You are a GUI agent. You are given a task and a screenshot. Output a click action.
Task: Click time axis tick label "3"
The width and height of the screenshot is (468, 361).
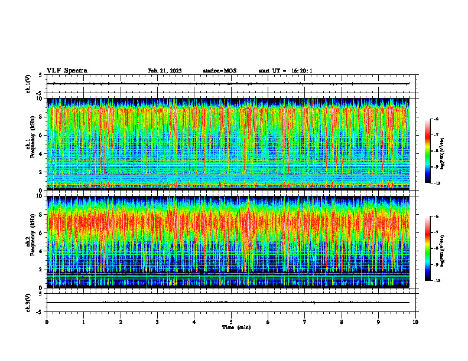(157, 322)
